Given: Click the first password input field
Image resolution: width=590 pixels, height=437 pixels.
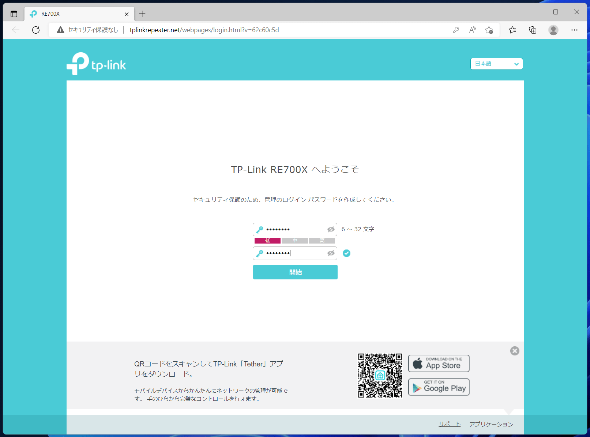Looking at the screenshot, I should pyautogui.click(x=295, y=229).
